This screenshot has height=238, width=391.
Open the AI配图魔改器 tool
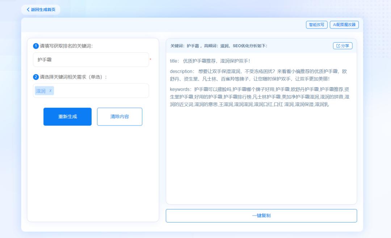[345, 25]
